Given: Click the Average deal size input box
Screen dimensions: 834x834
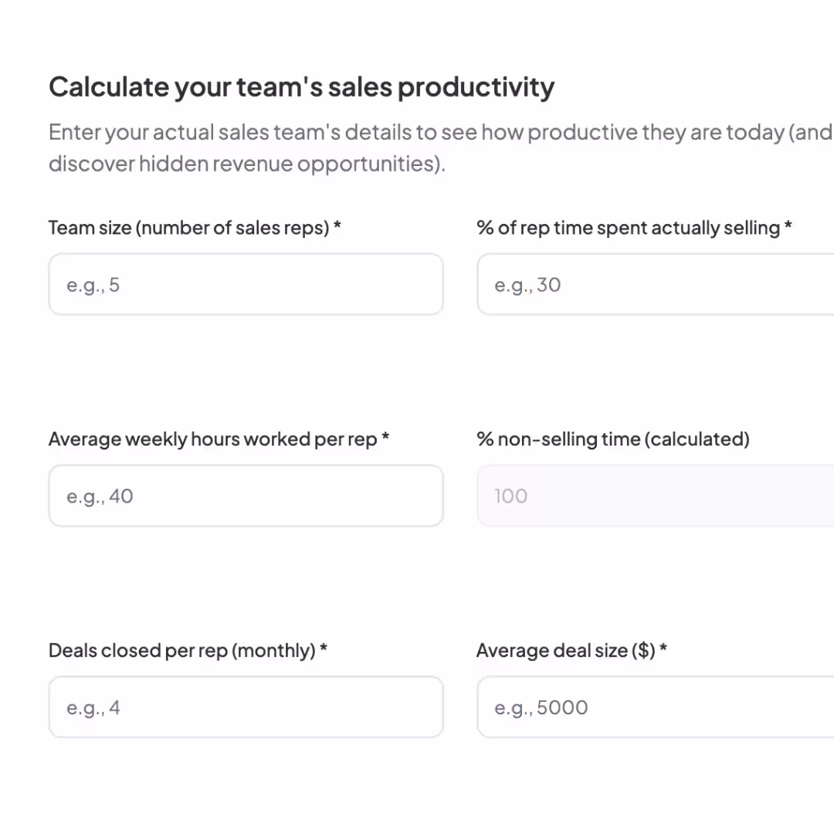Looking at the screenshot, I should 655,707.
